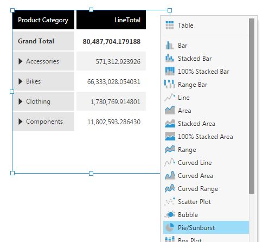
Task: Click the Table grid icon
Action: pyautogui.click(x=170, y=25)
